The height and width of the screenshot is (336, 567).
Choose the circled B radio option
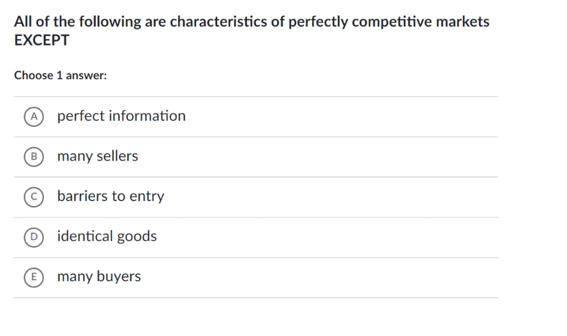tap(34, 157)
